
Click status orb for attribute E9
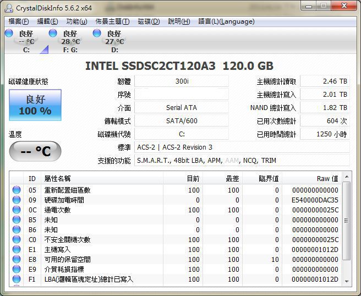[x=17, y=269]
